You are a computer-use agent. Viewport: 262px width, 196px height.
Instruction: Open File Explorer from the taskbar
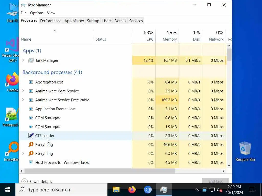tap(116, 190)
